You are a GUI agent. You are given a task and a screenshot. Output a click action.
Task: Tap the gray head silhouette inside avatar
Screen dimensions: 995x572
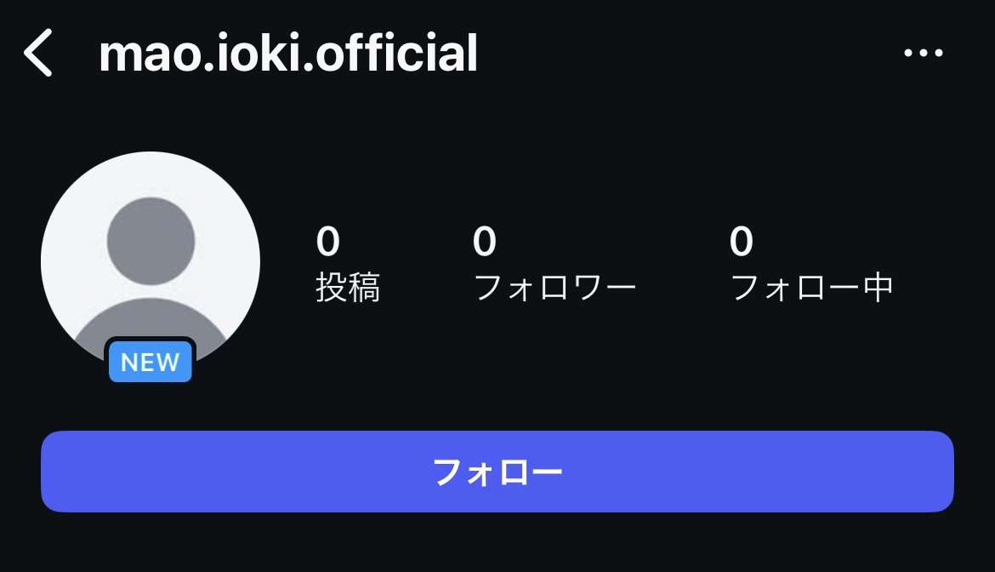point(151,241)
